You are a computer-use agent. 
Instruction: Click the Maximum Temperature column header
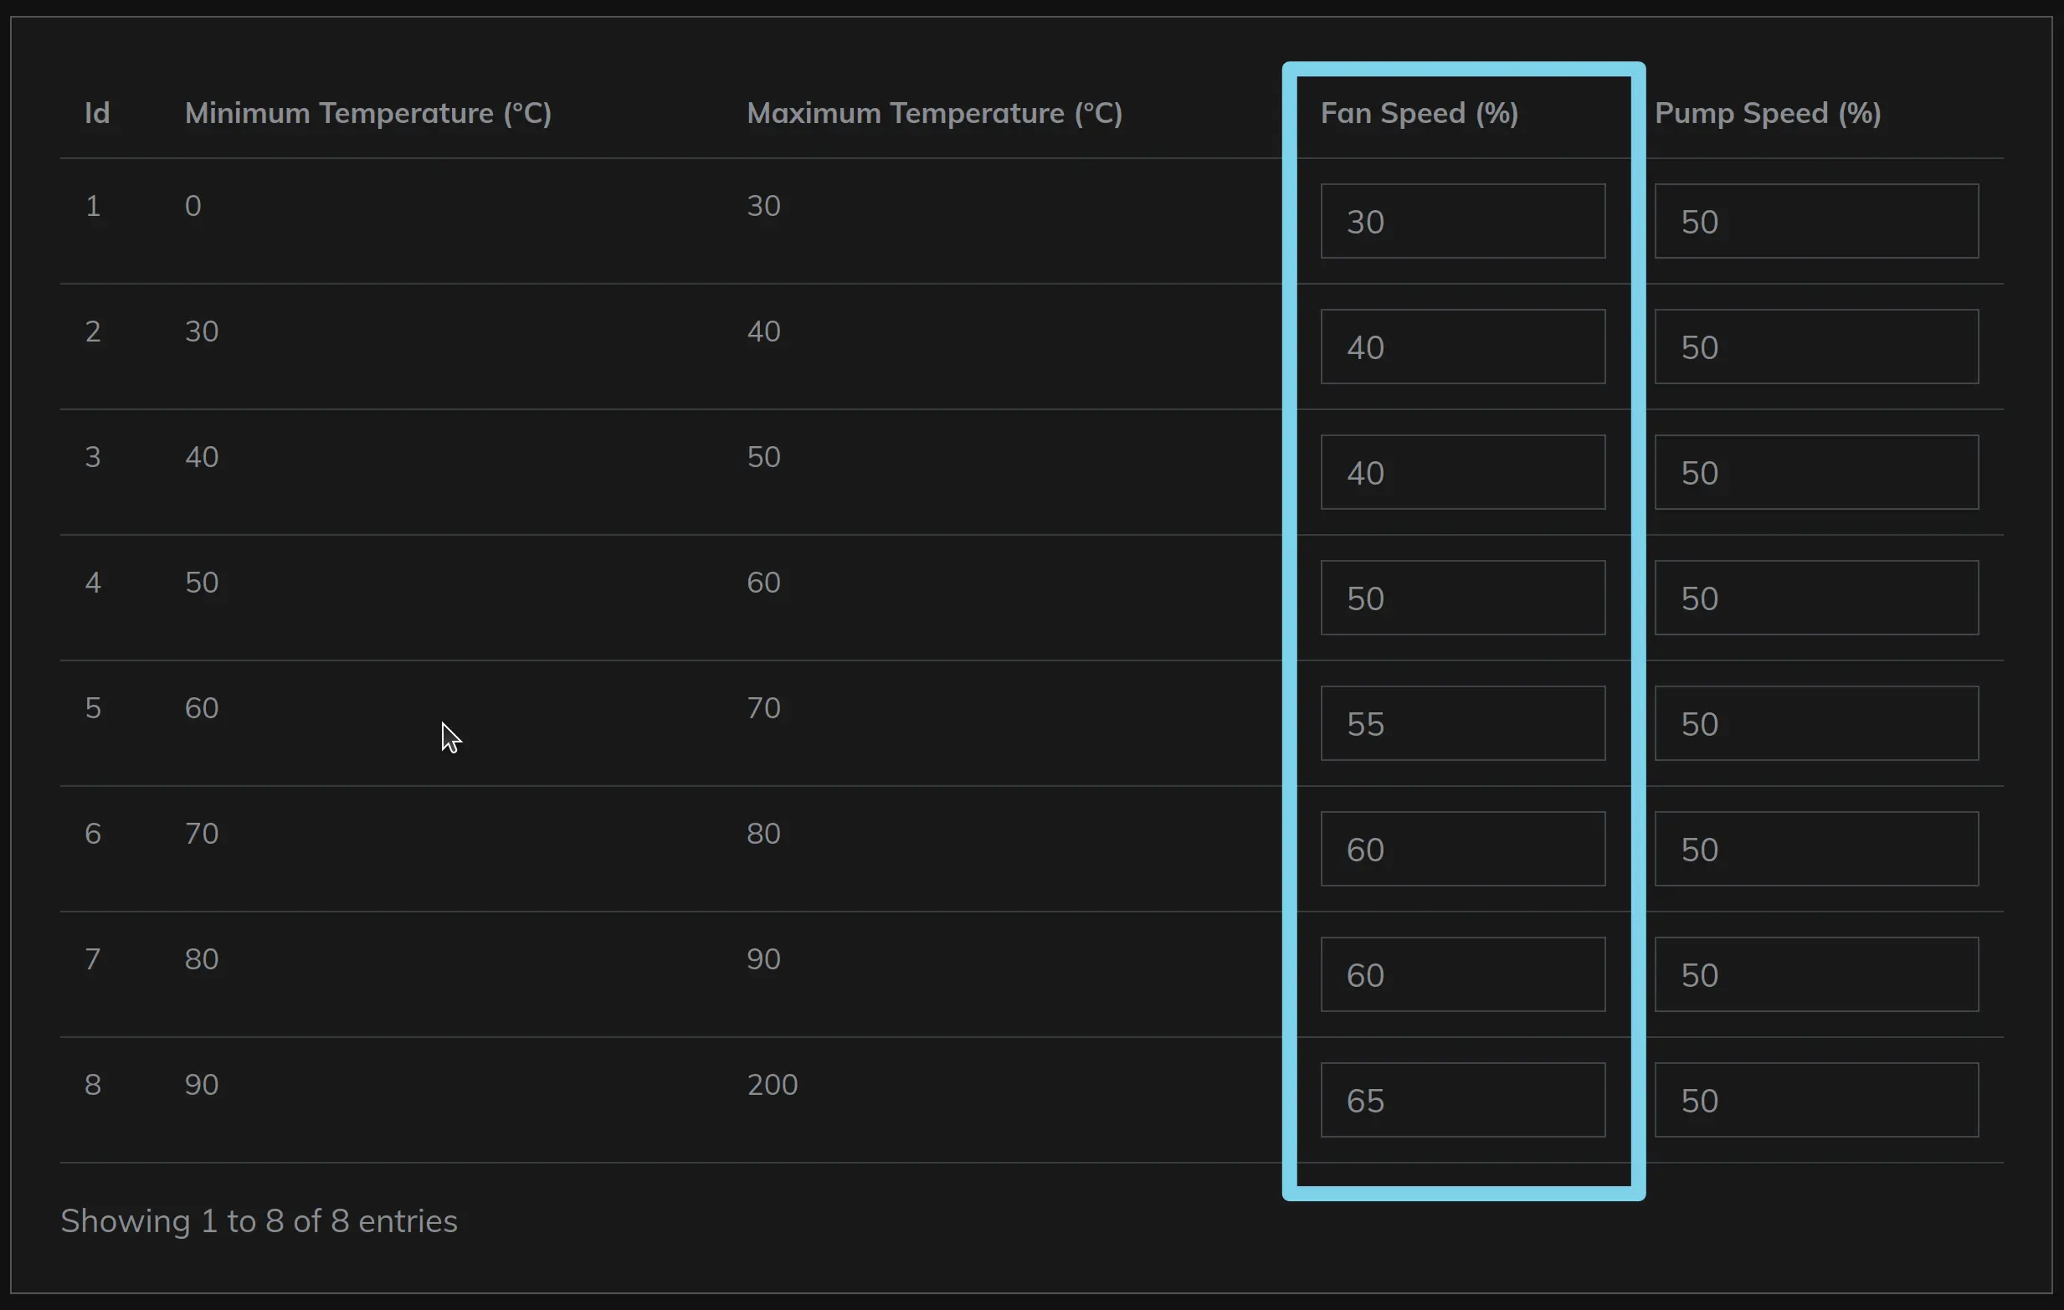coord(933,113)
